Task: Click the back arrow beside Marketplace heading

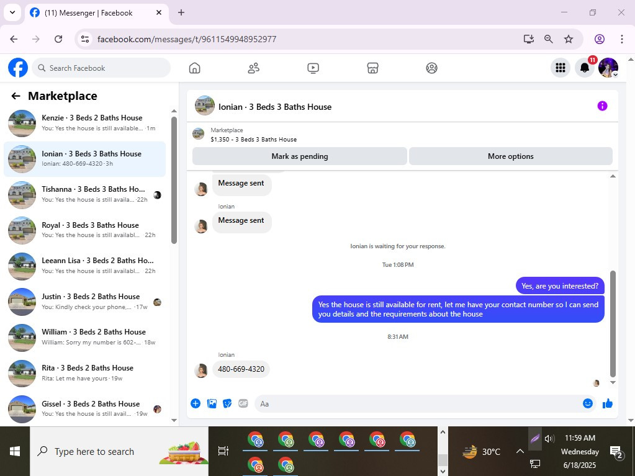Action: coord(16,96)
